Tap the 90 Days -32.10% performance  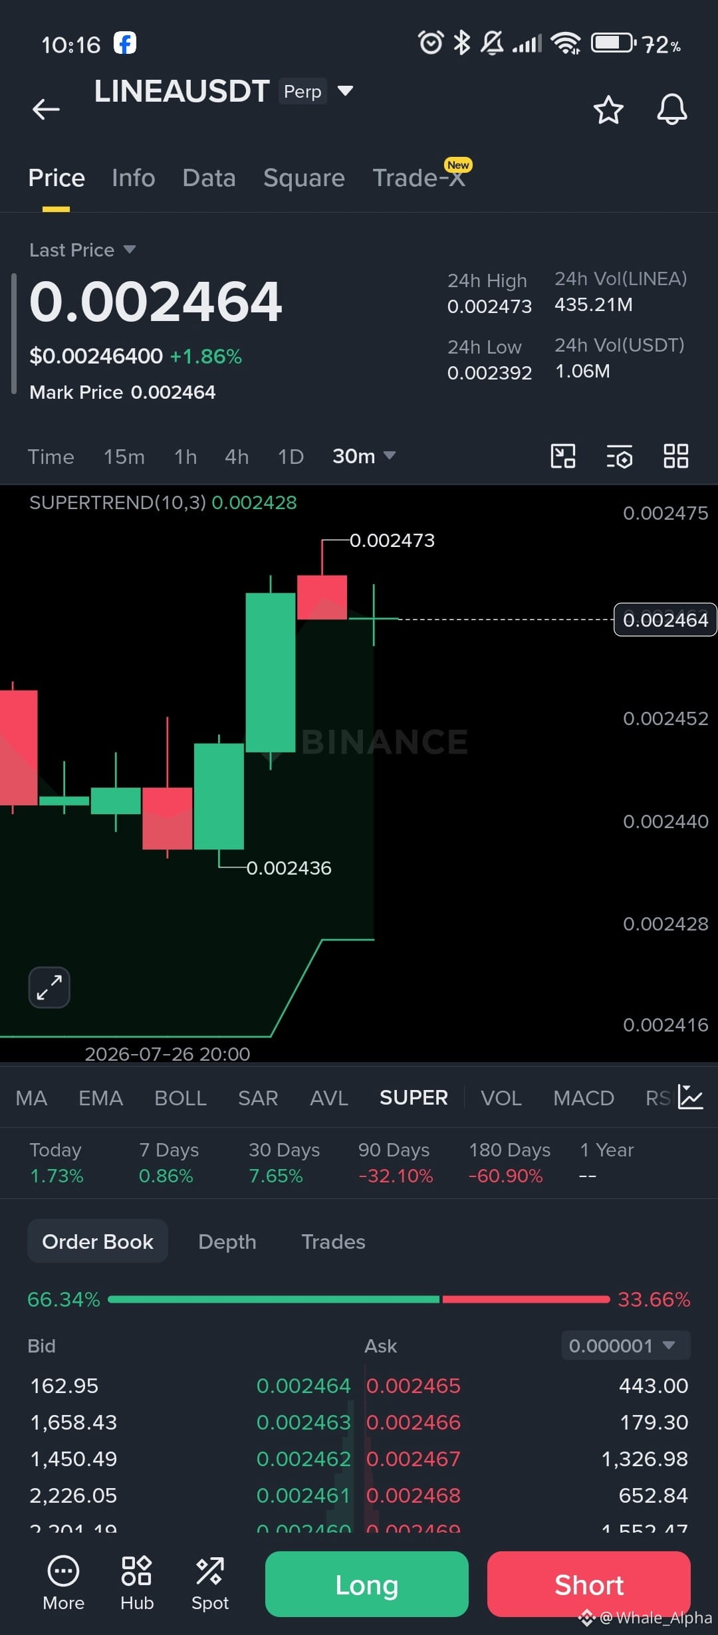pos(396,1162)
